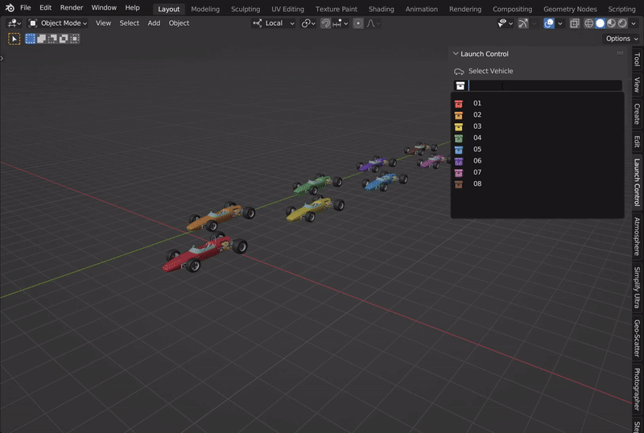Toggle the show gizmo button
Viewport: 644px width, 433px height.
pyautogui.click(x=522, y=23)
